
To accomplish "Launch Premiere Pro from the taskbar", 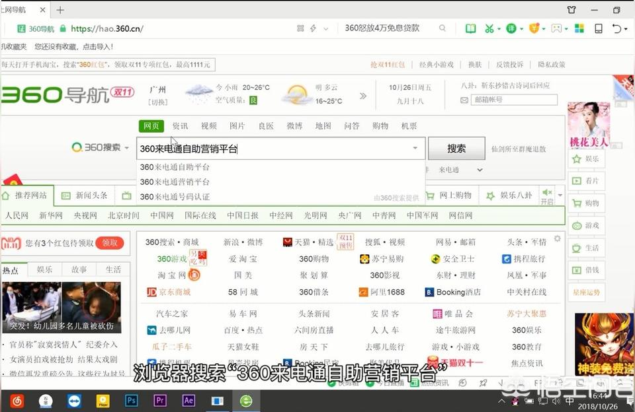I will tap(159, 400).
